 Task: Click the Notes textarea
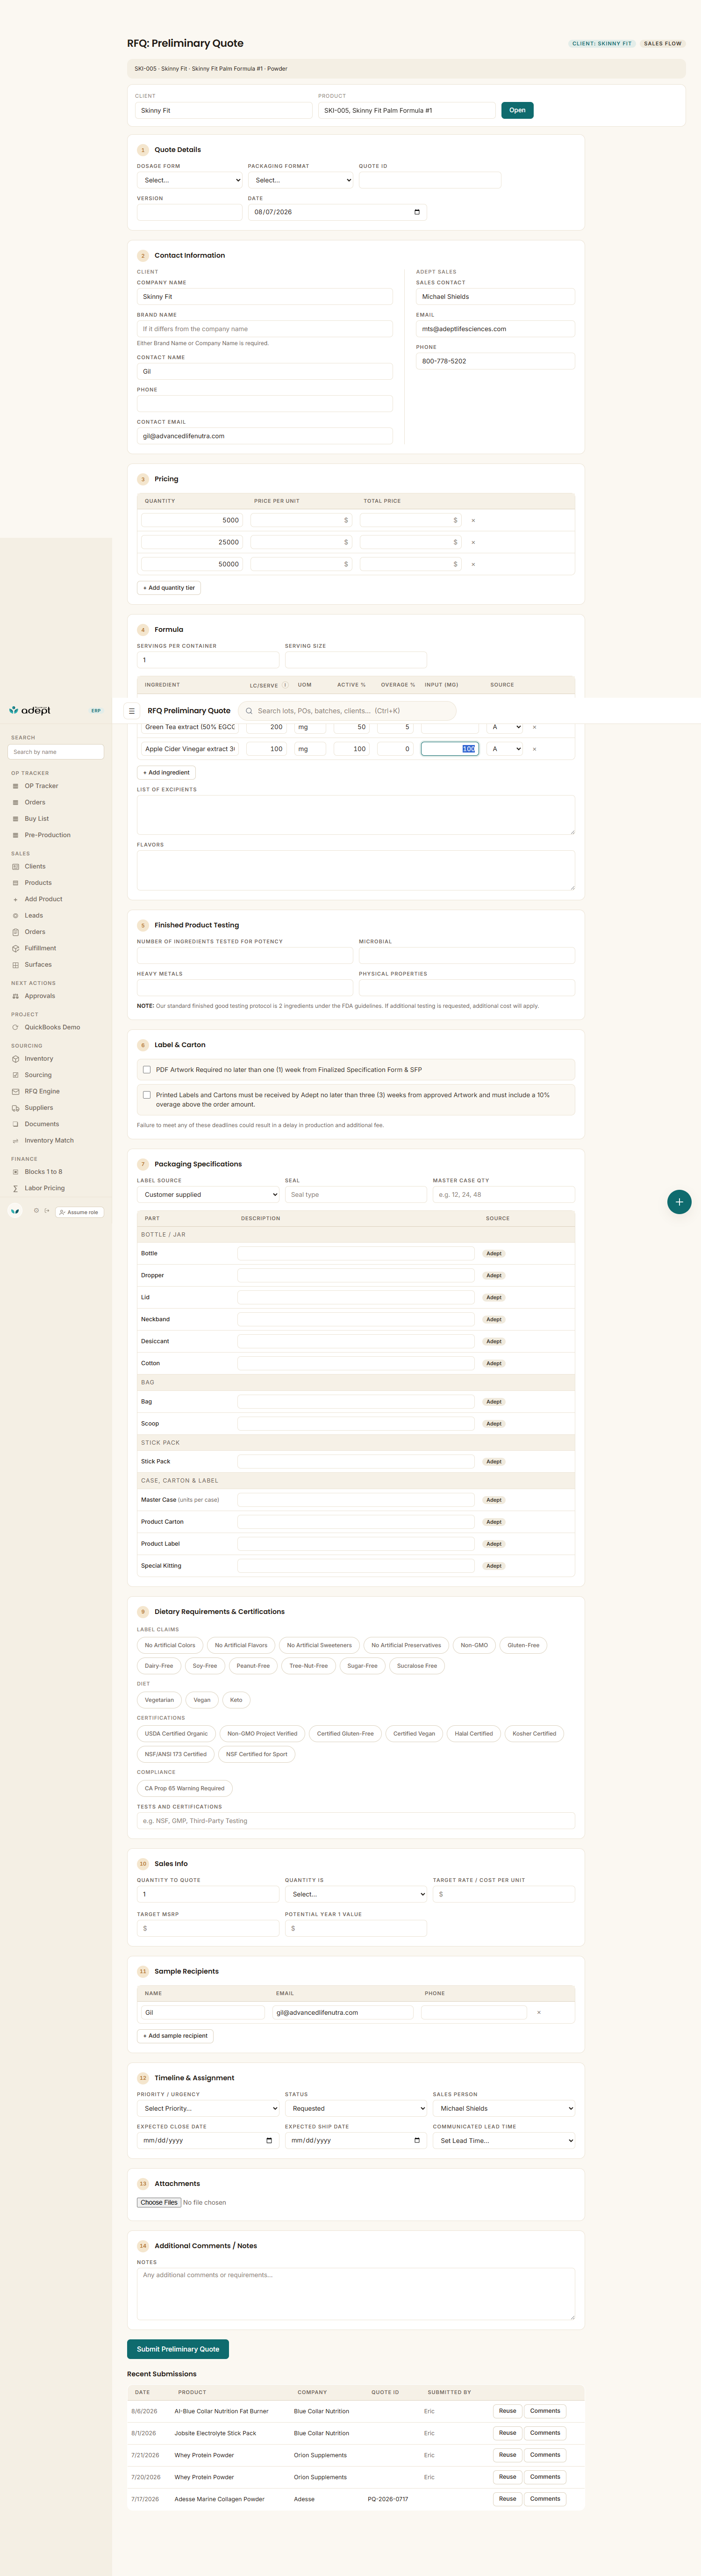(356, 2294)
